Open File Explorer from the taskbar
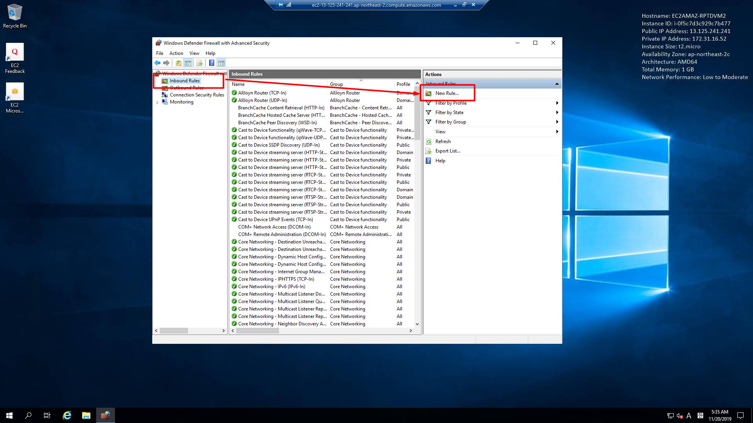The height and width of the screenshot is (423, 753). pyautogui.click(x=86, y=416)
